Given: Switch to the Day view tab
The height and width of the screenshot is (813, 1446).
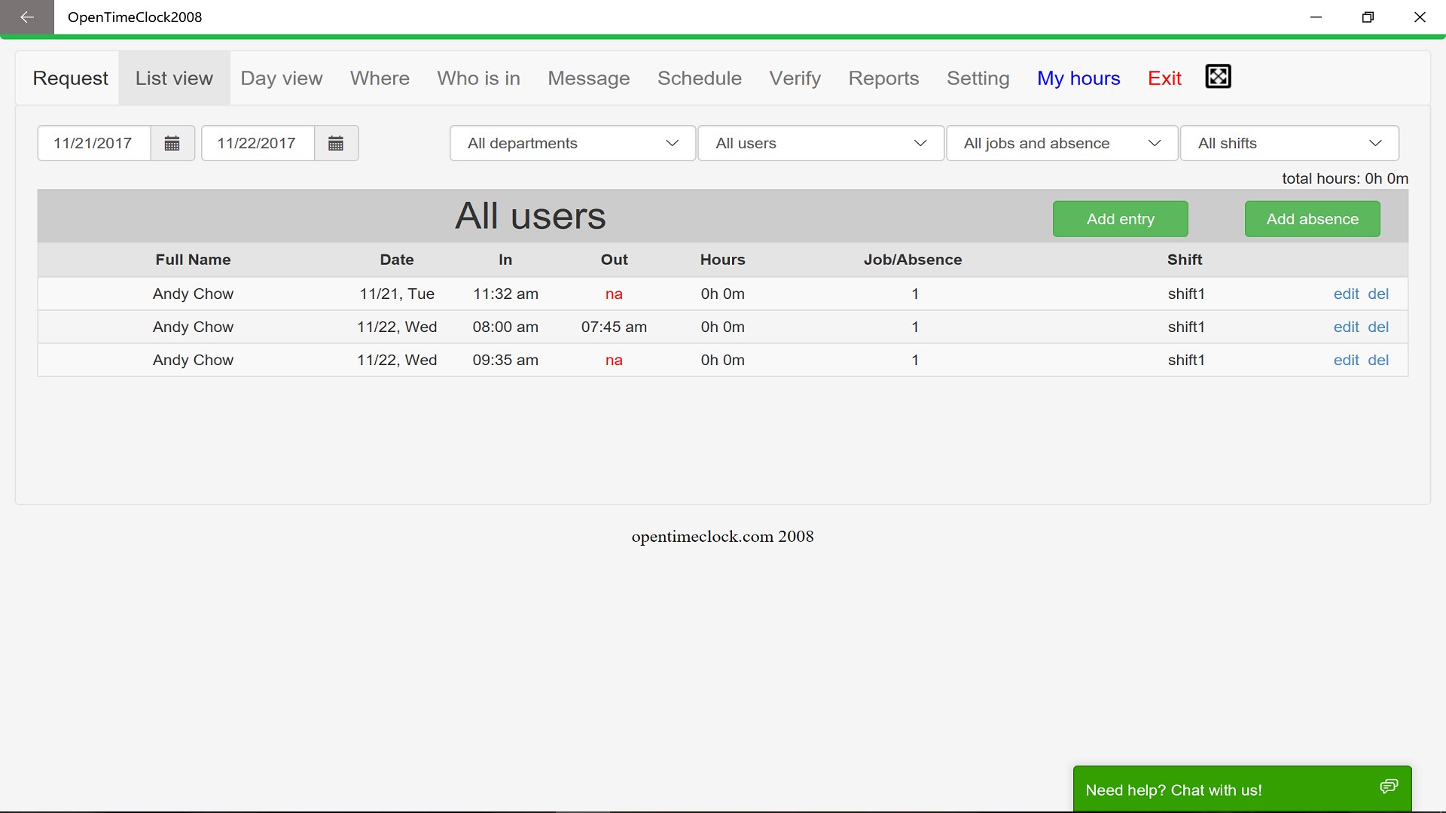Looking at the screenshot, I should 282,78.
